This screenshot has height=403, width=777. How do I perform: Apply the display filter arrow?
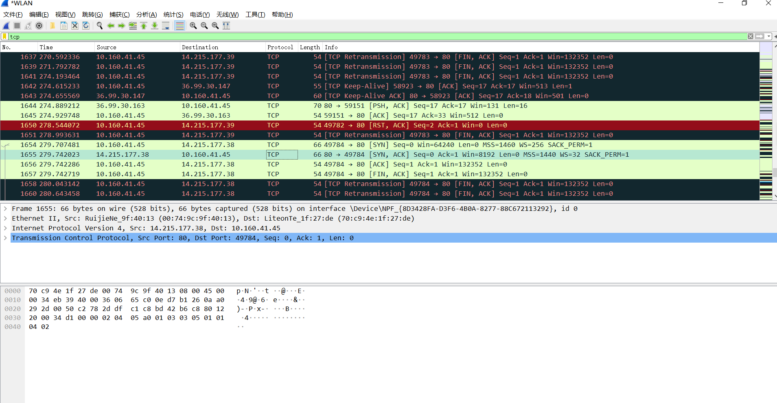(759, 36)
